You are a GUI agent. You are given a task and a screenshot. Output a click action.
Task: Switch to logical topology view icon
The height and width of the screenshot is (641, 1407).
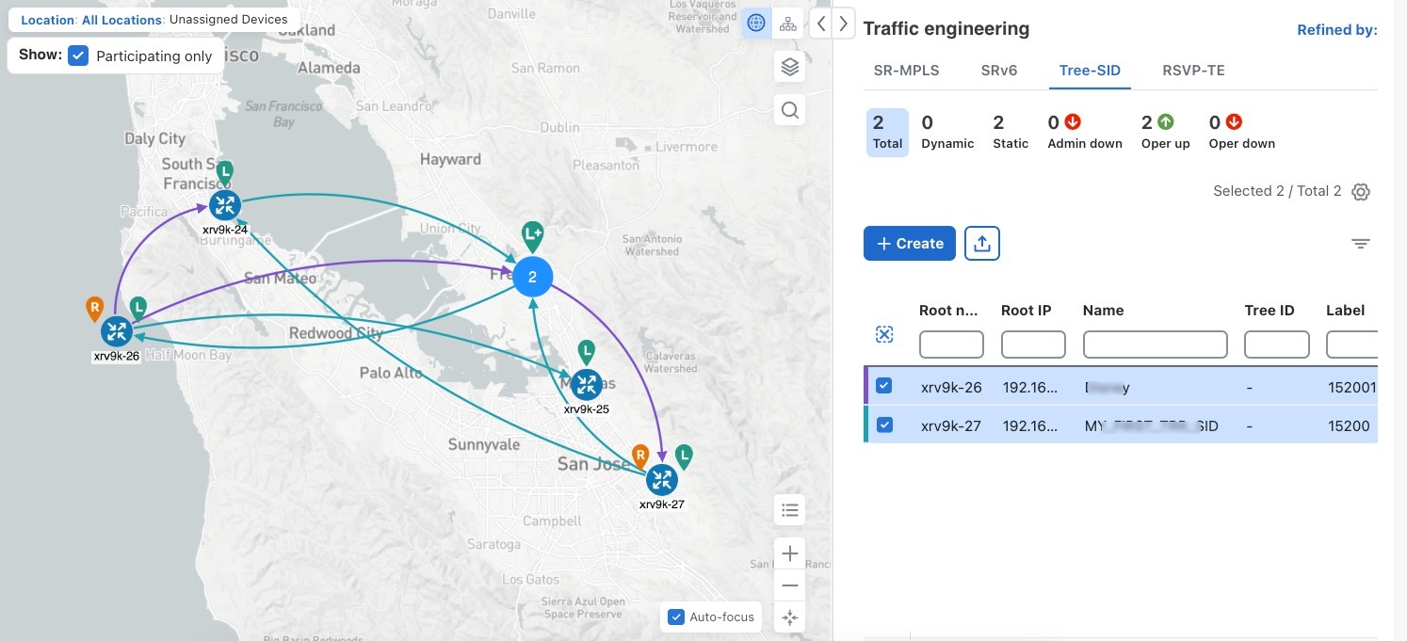pos(787,24)
